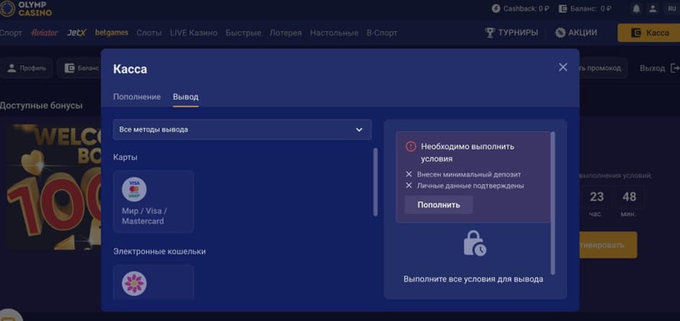Select the pink flower e-wallet icon
680x321 pixels.
[x=134, y=283]
